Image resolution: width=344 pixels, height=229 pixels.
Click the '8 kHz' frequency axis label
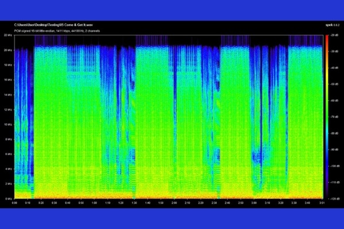point(9,139)
